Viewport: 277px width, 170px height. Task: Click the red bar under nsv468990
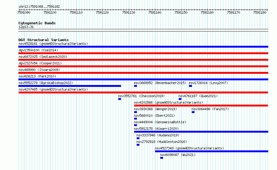[x=143, y=73]
